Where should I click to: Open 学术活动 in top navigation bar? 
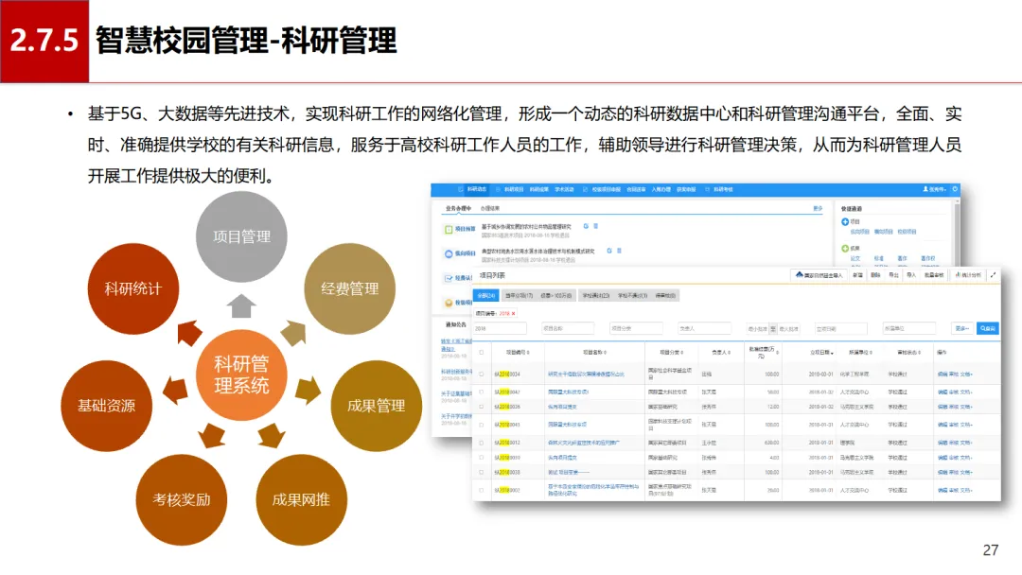564,189
